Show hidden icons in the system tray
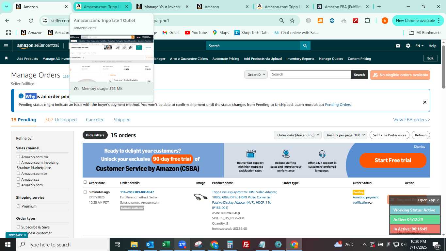446x251 pixels. 364,244
